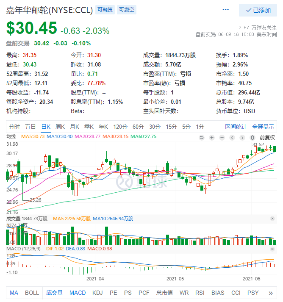Viewport: 283px width, 302px height.
Task: Open the 前复权 adjustment dropdown
Action: coord(267,138)
